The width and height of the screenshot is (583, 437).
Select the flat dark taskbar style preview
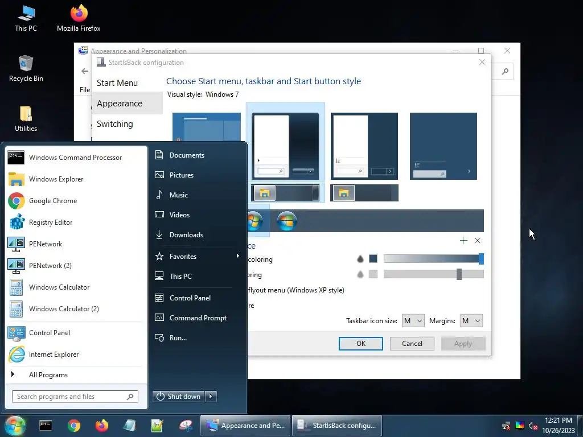(364, 193)
